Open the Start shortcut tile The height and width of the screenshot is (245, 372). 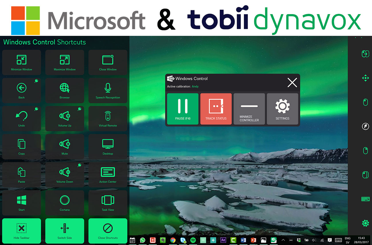(x=22, y=203)
